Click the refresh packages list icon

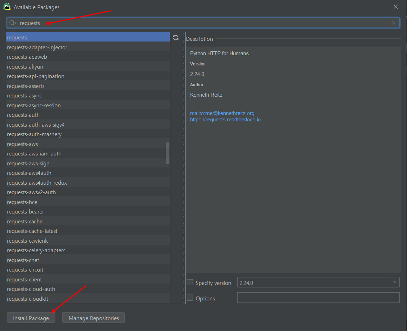(x=176, y=38)
